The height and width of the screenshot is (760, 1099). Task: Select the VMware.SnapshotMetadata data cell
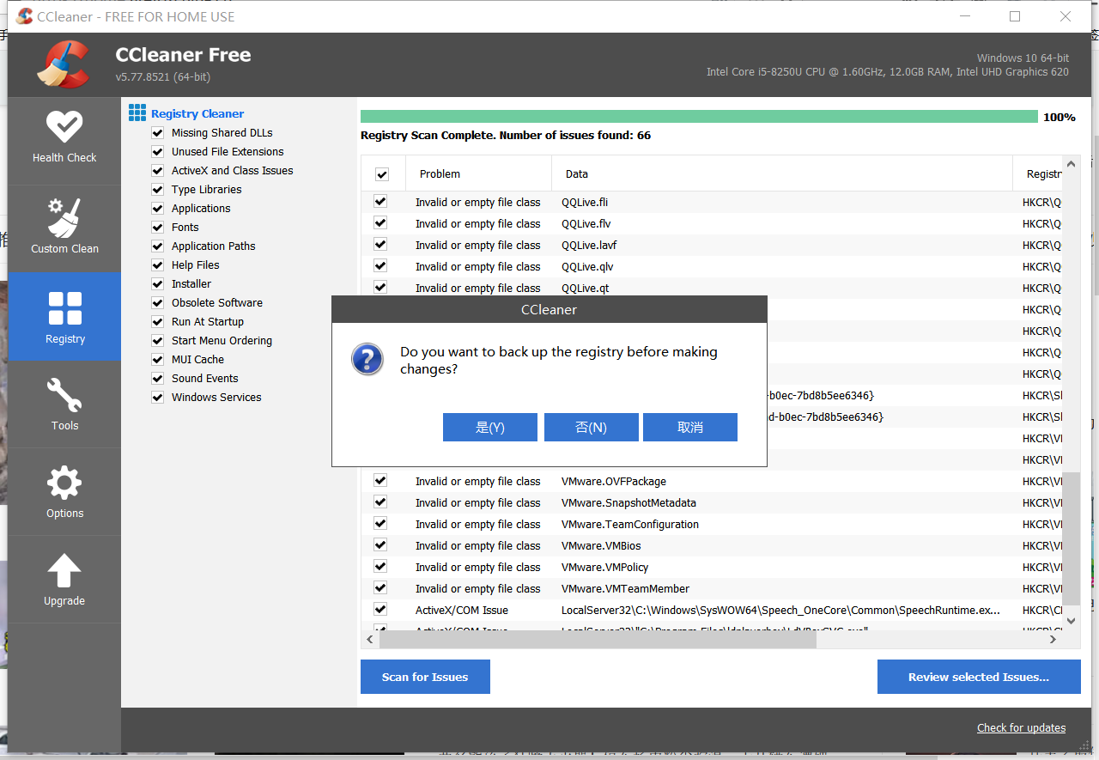point(628,502)
